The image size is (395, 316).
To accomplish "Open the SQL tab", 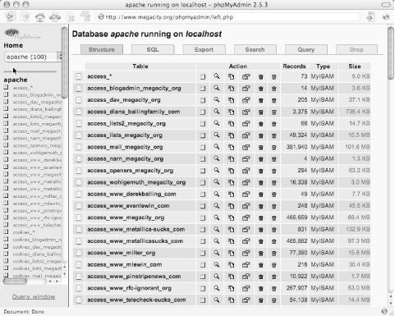I will 153,49.
